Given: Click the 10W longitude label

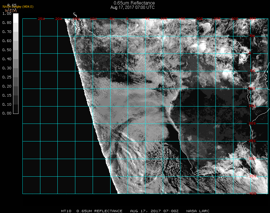Looking at the screenshot, I should point(94,19).
